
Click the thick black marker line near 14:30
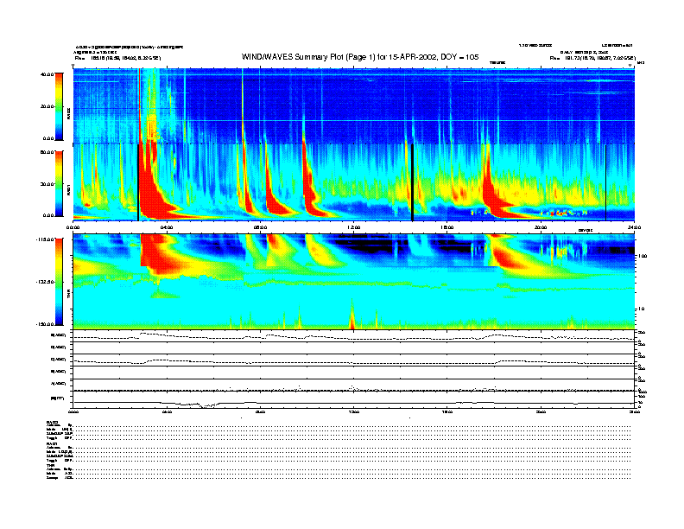click(x=412, y=182)
